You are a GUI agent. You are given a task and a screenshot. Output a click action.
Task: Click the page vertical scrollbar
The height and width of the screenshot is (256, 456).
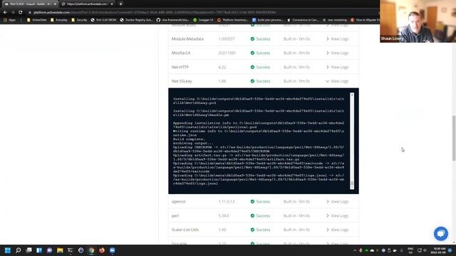pyautogui.click(x=454, y=138)
